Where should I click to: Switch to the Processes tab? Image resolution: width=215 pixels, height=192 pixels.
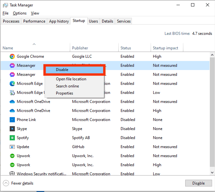[x=11, y=21]
